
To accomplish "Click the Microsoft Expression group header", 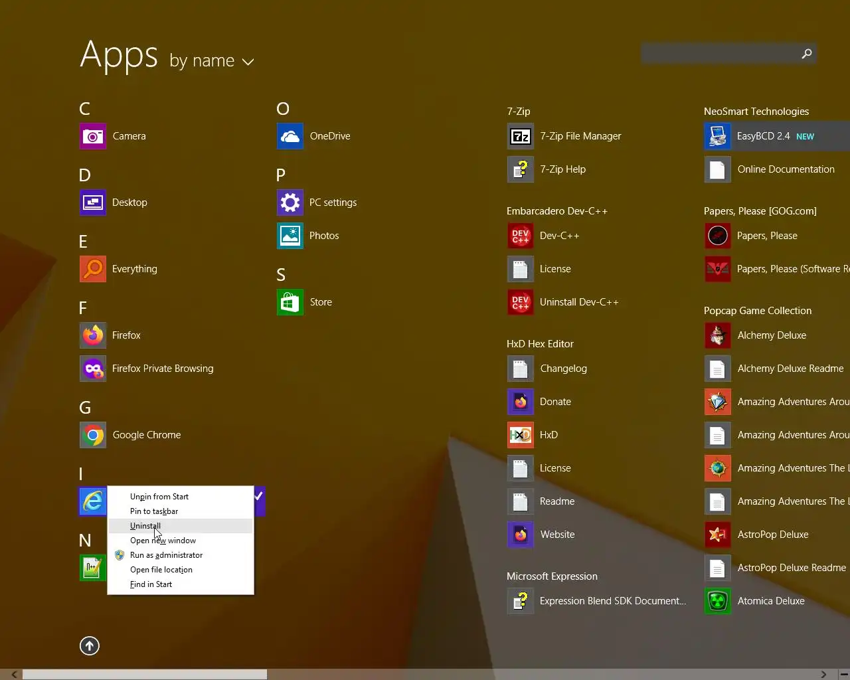I will point(552,576).
